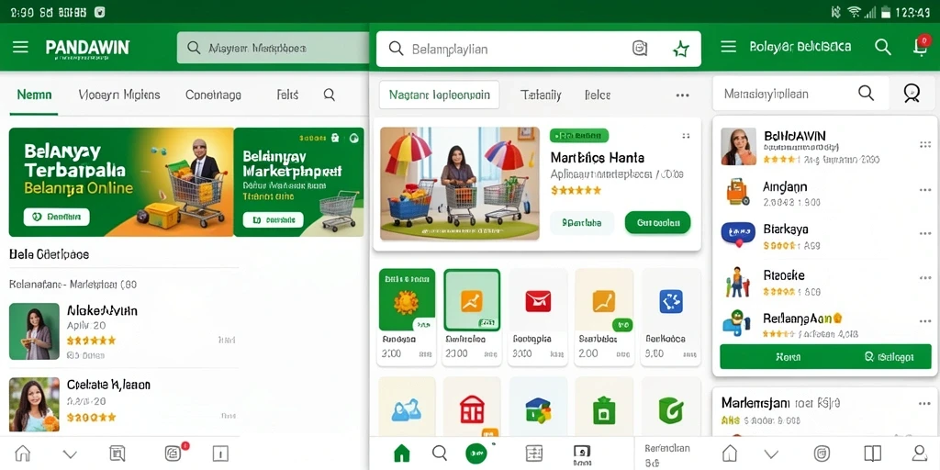Open the shopping cart with red badge
The height and width of the screenshot is (470, 940).
coord(921,46)
